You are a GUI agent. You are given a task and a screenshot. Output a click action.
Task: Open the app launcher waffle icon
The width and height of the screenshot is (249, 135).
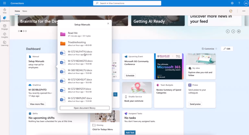(4, 3)
